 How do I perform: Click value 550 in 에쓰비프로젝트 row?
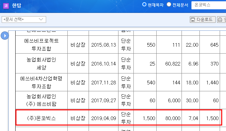tap(151, 45)
